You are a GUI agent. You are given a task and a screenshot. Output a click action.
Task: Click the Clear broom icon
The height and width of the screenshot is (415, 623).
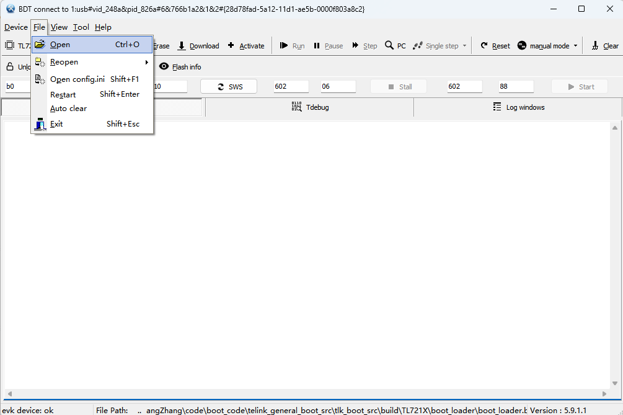(x=594, y=46)
